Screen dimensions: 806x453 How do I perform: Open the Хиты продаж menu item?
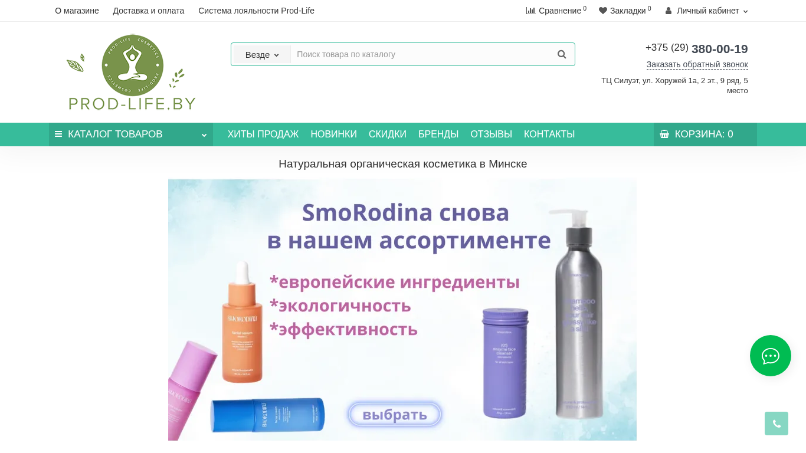click(x=263, y=134)
